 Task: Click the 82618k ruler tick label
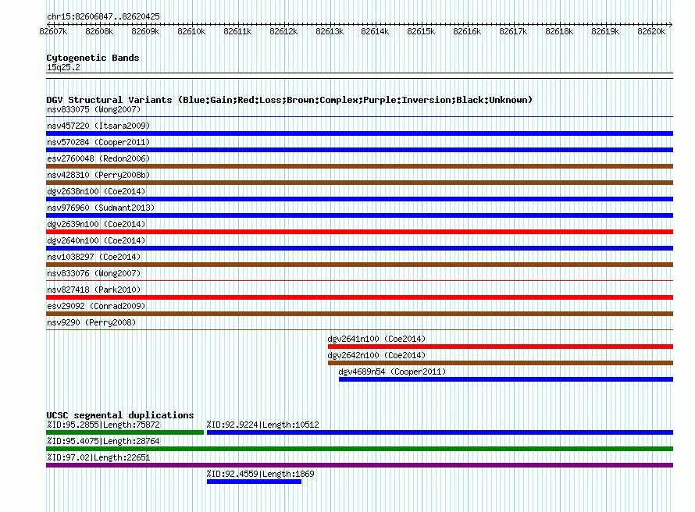[x=559, y=31]
